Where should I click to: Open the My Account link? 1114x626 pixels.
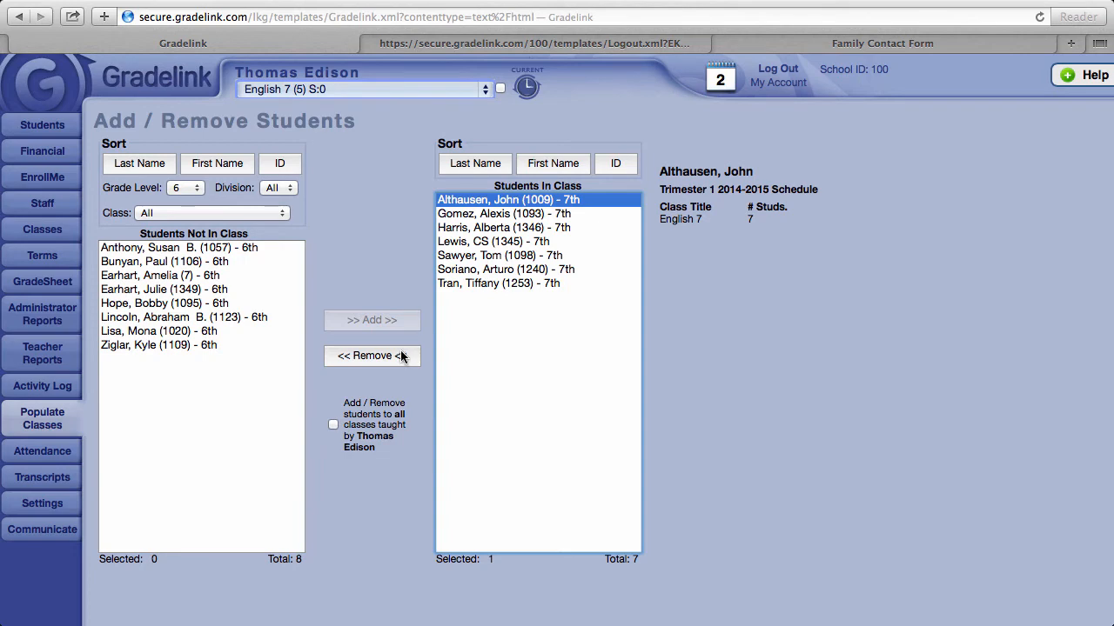pos(778,83)
